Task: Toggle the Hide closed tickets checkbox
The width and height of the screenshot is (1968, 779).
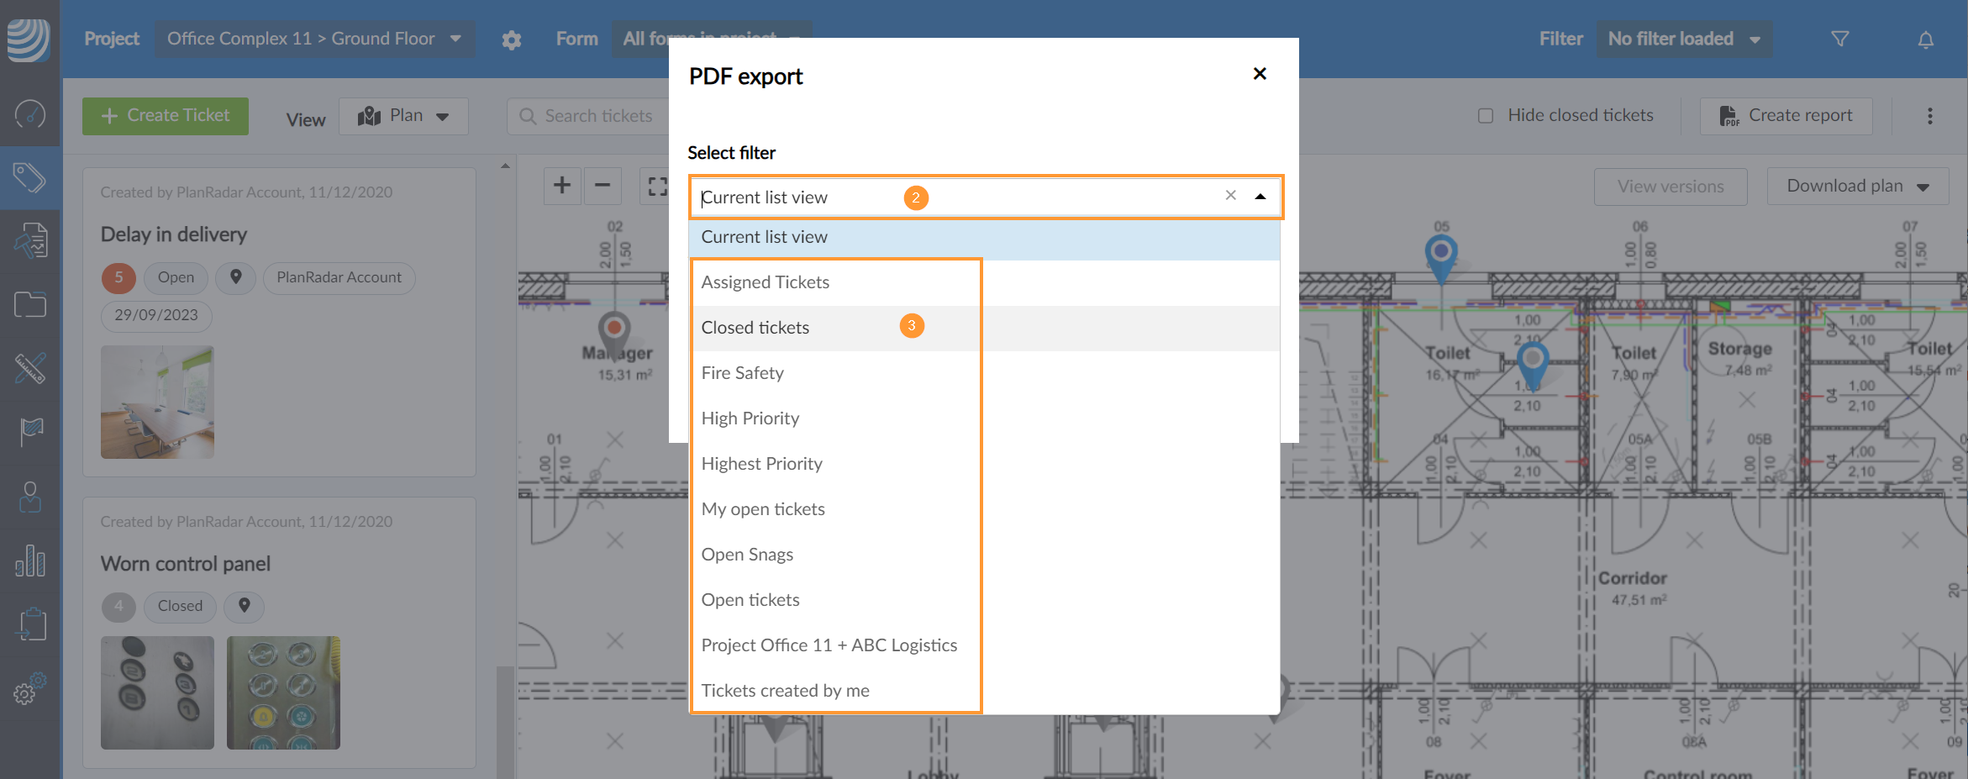Action: click(1486, 116)
